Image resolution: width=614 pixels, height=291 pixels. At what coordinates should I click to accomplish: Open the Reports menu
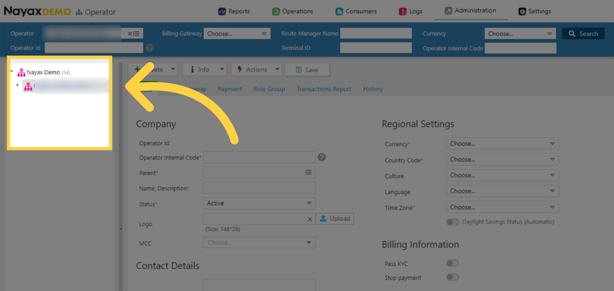234,11
